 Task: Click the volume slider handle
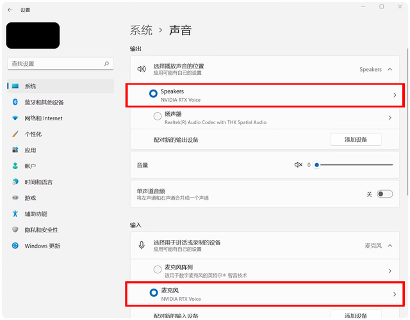[x=316, y=165]
